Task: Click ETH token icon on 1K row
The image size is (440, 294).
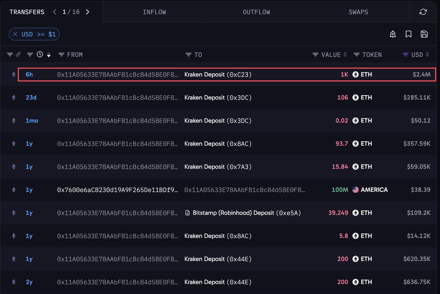Action: (x=356, y=74)
